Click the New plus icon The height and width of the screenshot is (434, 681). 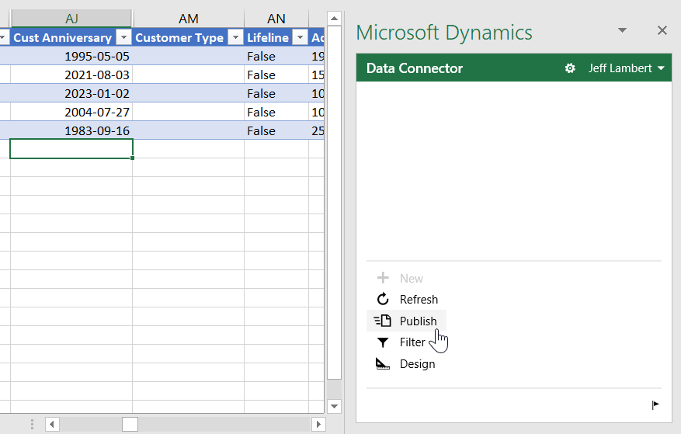(382, 278)
